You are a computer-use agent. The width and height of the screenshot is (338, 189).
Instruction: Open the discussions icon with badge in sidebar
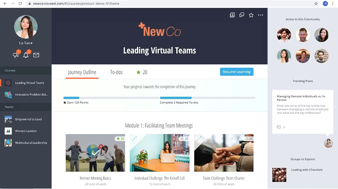16,55
